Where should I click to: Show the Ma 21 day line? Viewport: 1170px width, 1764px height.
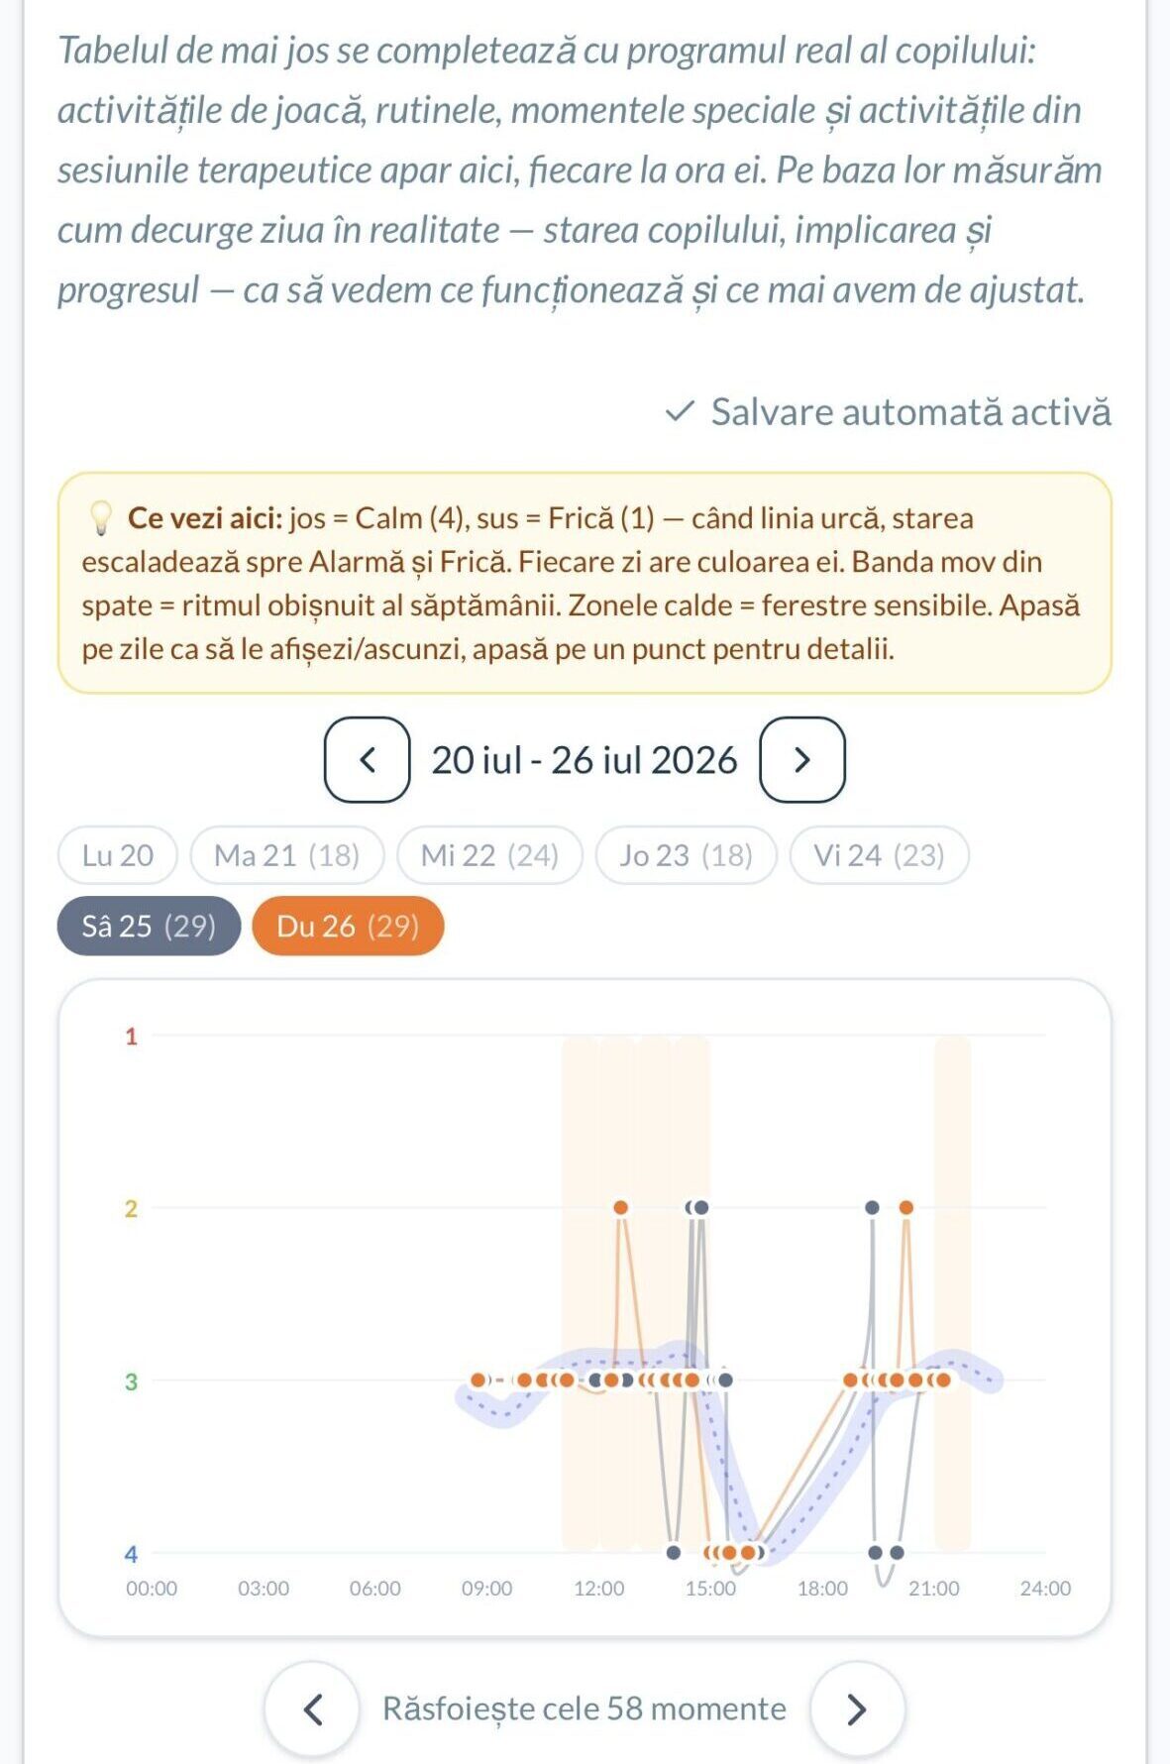287,855
